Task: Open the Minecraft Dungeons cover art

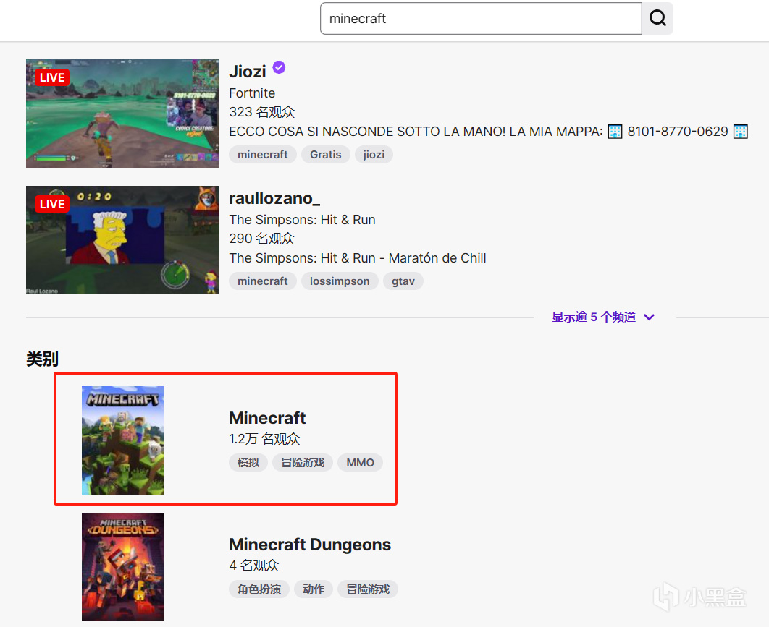Action: 122,567
